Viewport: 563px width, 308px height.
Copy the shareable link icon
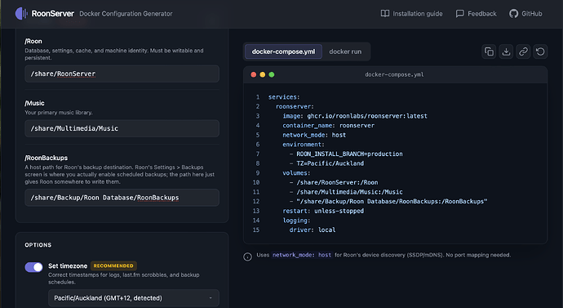coord(523,51)
